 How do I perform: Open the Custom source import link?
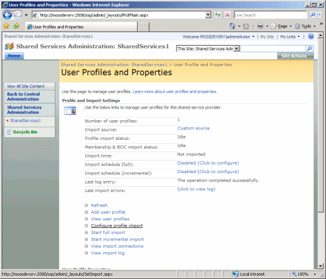[x=194, y=128]
